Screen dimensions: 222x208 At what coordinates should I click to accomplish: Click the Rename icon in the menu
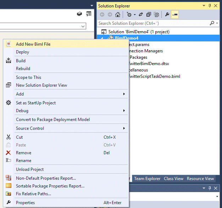click(9, 160)
